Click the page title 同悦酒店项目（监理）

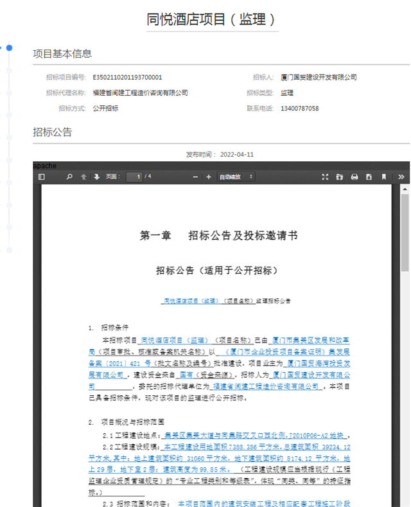pos(211,19)
